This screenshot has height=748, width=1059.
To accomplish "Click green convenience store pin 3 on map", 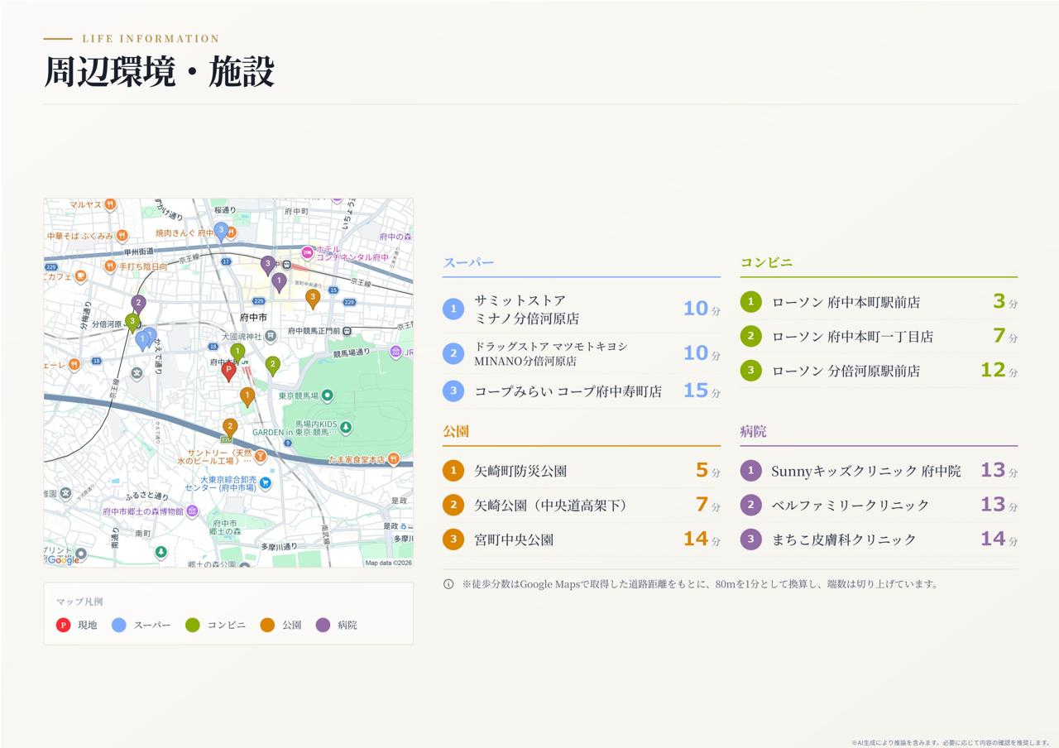I will 132,323.
